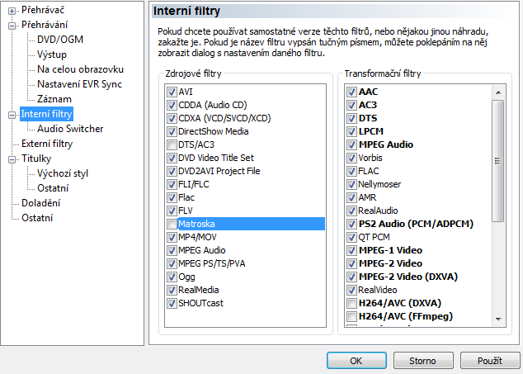Open Audio Switcher settings page
The height and width of the screenshot is (374, 523).
coord(70,129)
